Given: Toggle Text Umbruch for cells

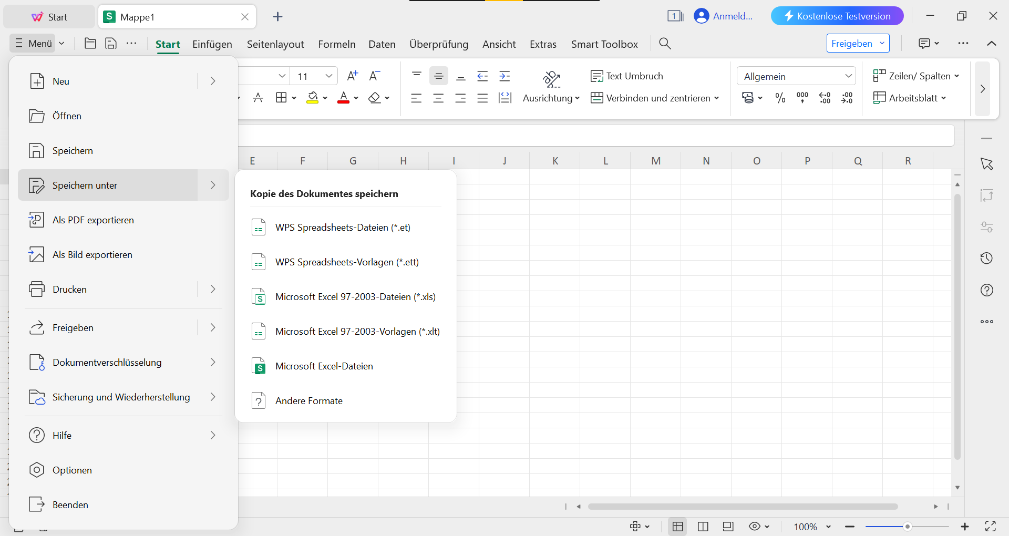Looking at the screenshot, I should 626,76.
